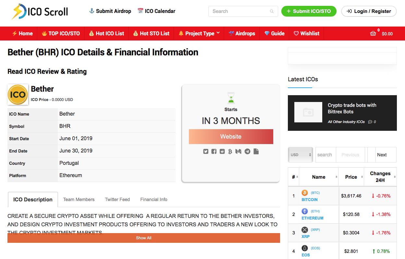Viewport: 405px width, 259px height.
Task: Click the Bitcoin price $3,617.46
Action: pyautogui.click(x=351, y=196)
